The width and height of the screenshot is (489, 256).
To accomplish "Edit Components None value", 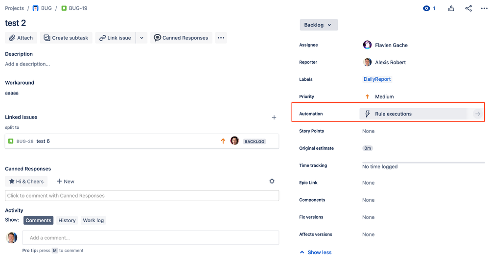I will (x=368, y=200).
